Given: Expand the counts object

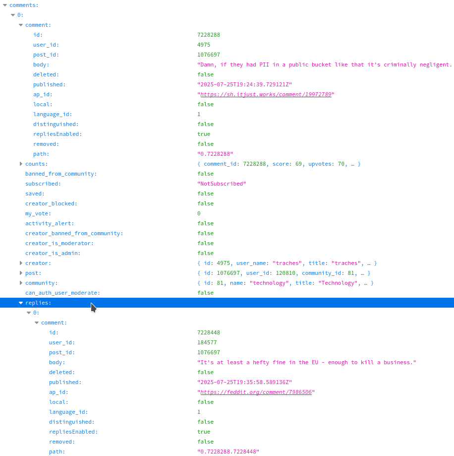Looking at the screenshot, I should 21,164.
